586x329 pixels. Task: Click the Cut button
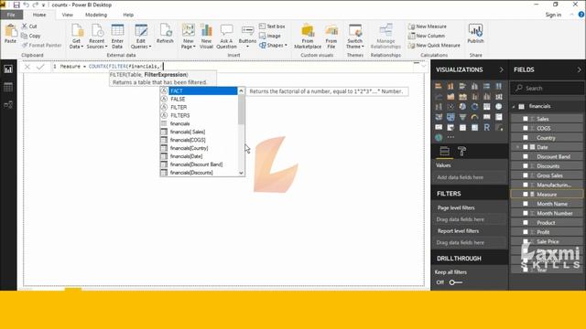tap(29, 27)
